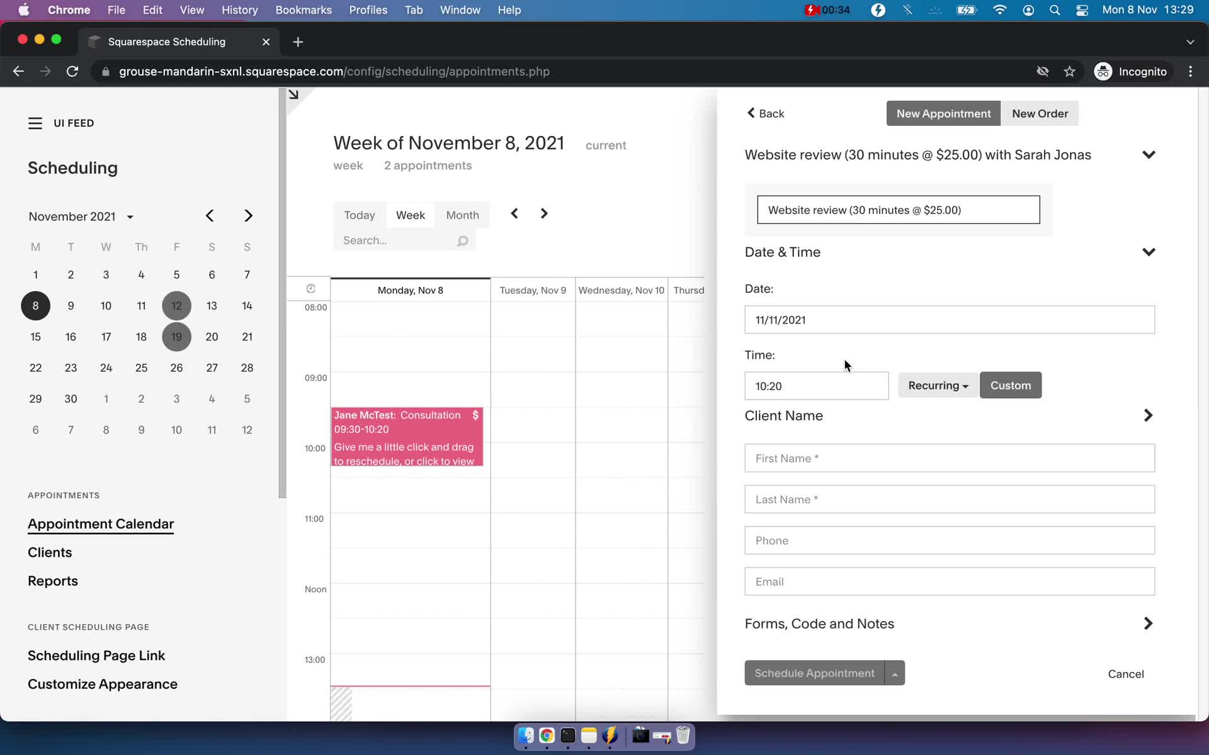Screen dimensions: 1209x755
Task: Expand the Date & Time section
Action: click(1149, 252)
